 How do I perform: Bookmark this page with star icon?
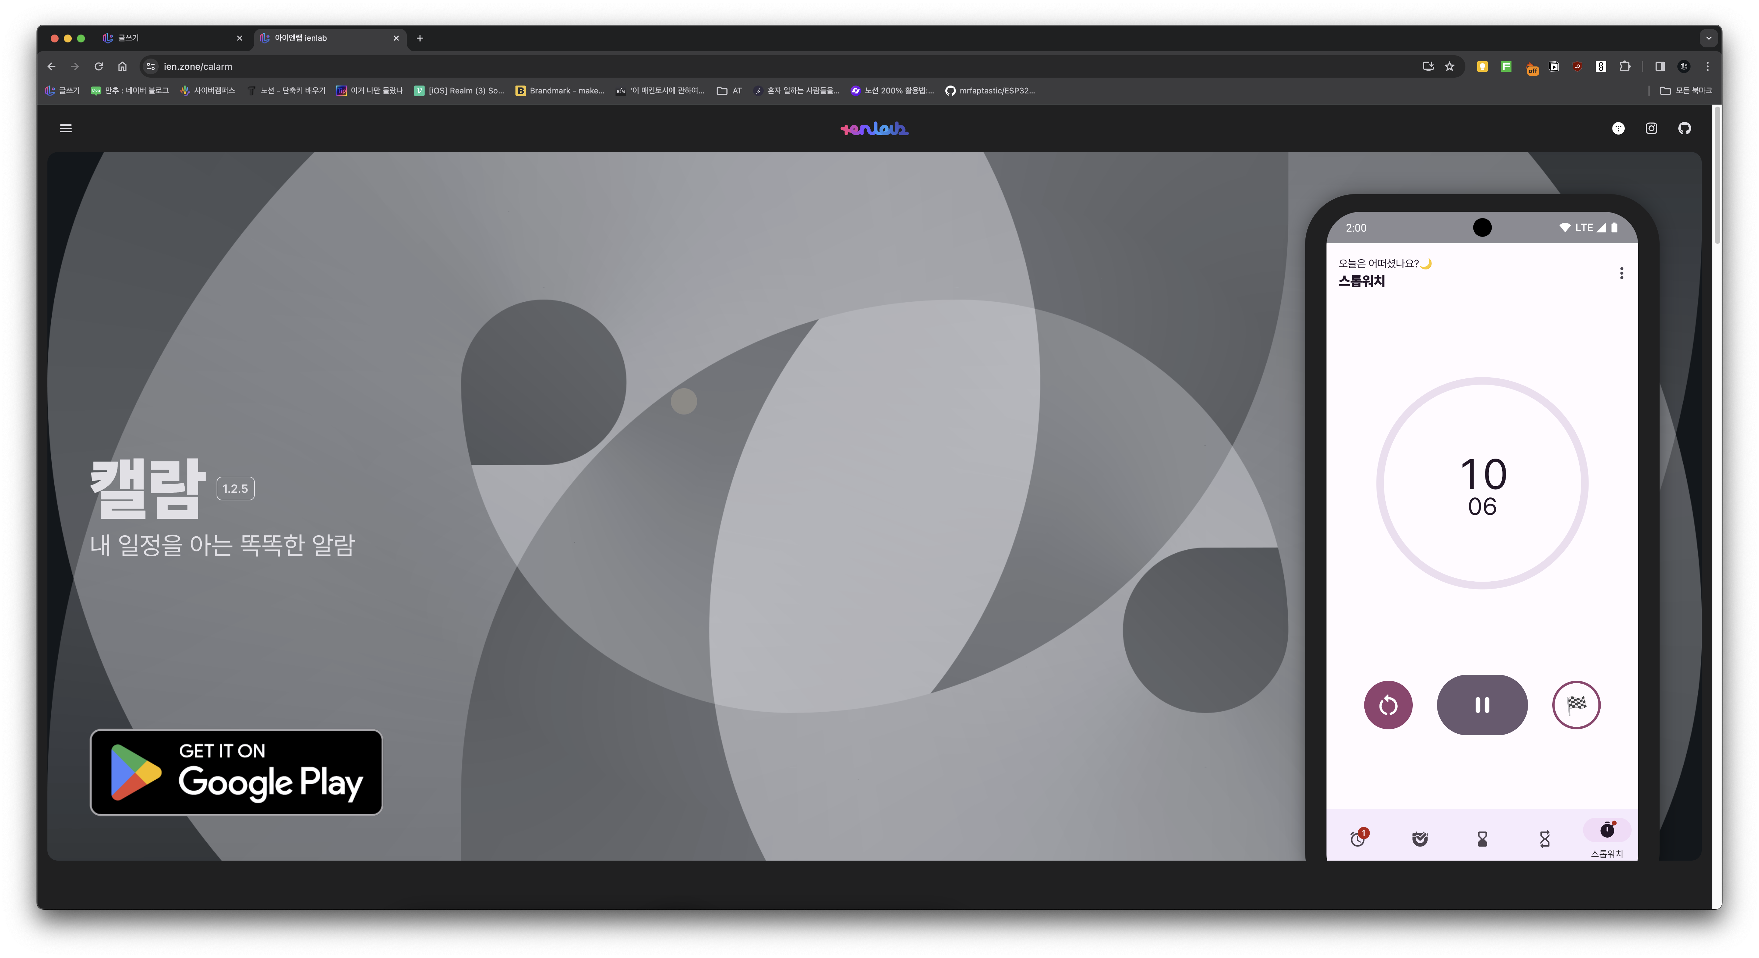[1449, 66]
